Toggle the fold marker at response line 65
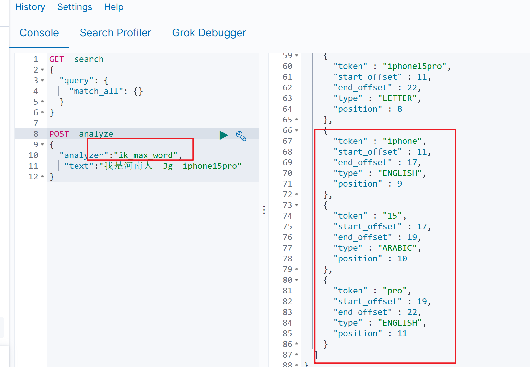530x367 pixels. (297, 120)
